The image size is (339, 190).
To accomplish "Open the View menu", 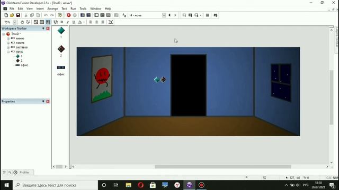I will pyautogui.click(x=30, y=8).
